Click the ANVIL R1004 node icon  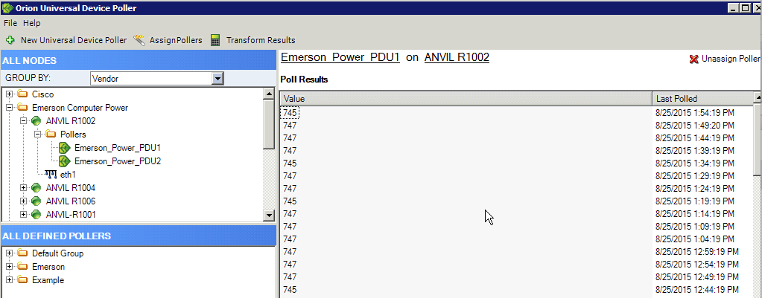(36, 187)
